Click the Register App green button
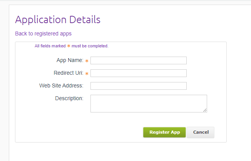Viewport: 251px width, 161px height. 164,132
